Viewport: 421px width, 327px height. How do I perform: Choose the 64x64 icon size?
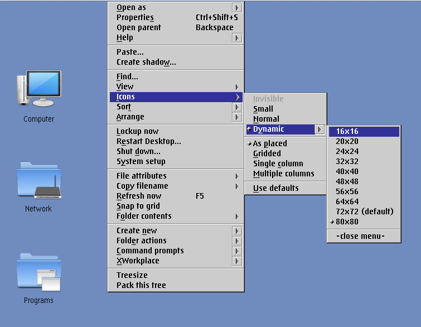tap(364, 201)
